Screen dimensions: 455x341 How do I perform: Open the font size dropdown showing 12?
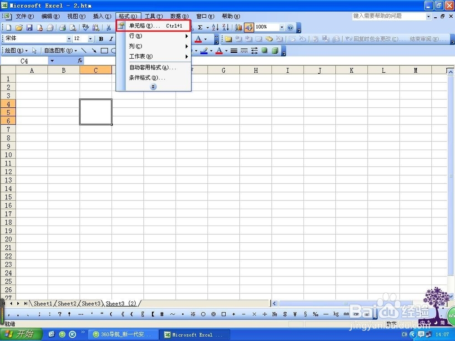point(90,39)
